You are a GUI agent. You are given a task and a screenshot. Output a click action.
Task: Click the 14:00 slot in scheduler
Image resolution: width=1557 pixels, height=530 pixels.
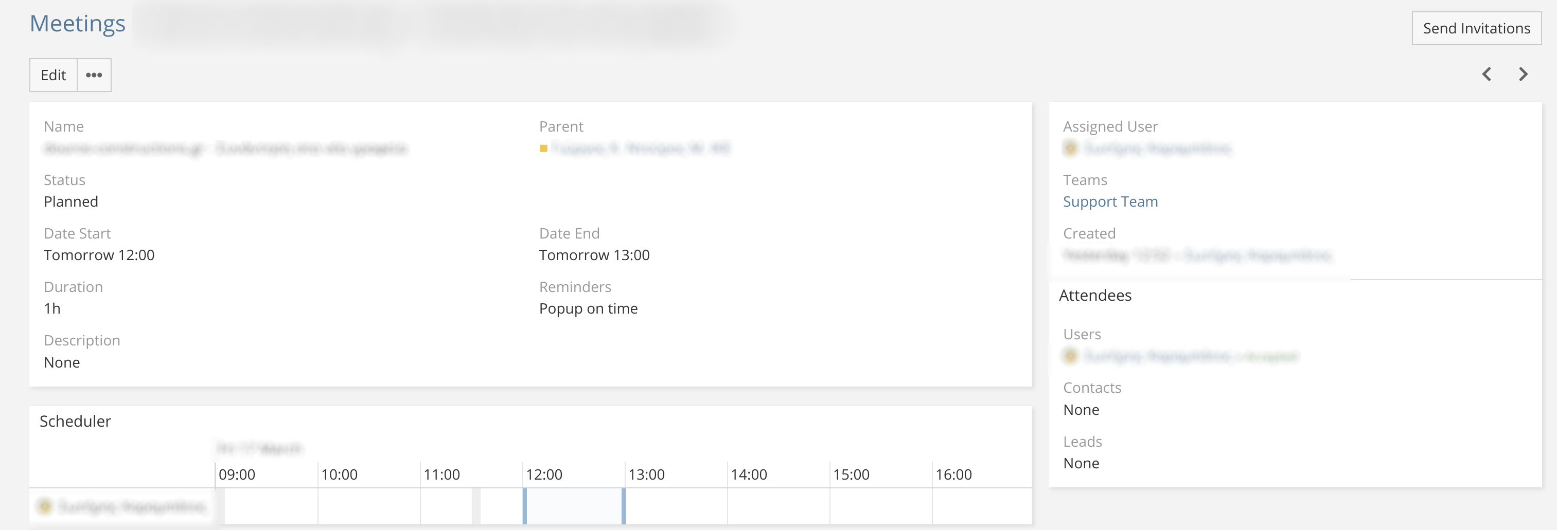[x=778, y=506]
